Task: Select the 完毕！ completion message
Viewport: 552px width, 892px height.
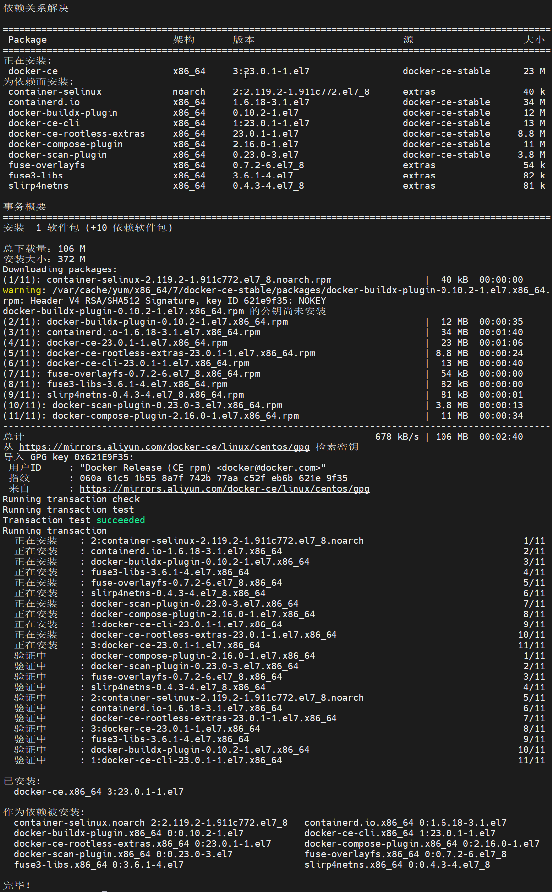Action: [17, 886]
